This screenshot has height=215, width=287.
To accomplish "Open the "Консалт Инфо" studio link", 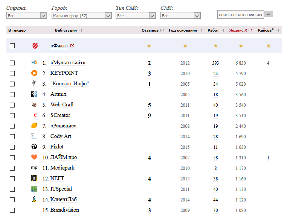I will point(69,84).
